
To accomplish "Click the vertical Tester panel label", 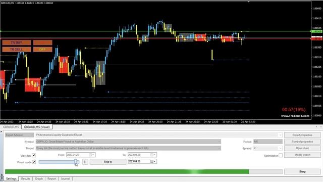I will coord(2,177).
